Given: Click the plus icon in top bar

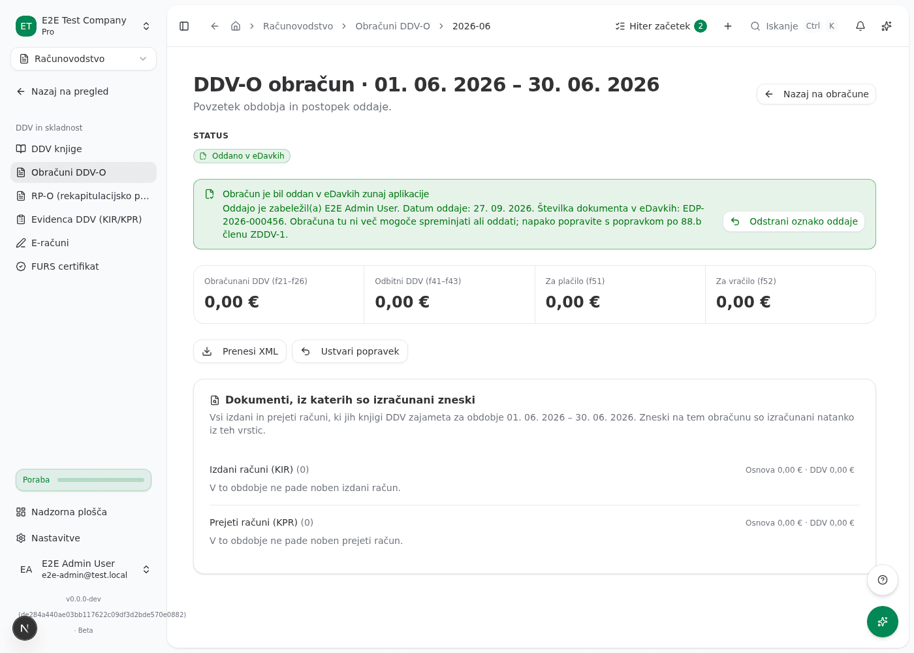Looking at the screenshot, I should (x=728, y=26).
